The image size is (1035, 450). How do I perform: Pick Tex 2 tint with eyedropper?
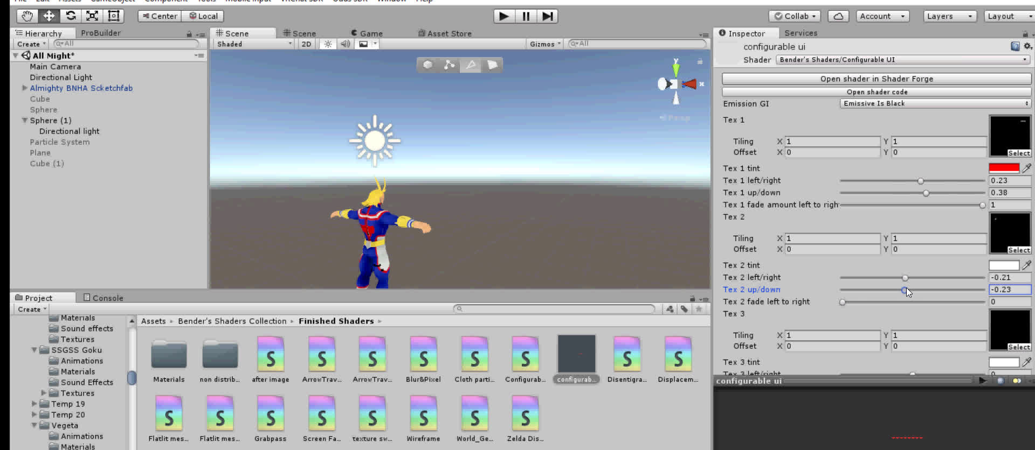(1027, 265)
